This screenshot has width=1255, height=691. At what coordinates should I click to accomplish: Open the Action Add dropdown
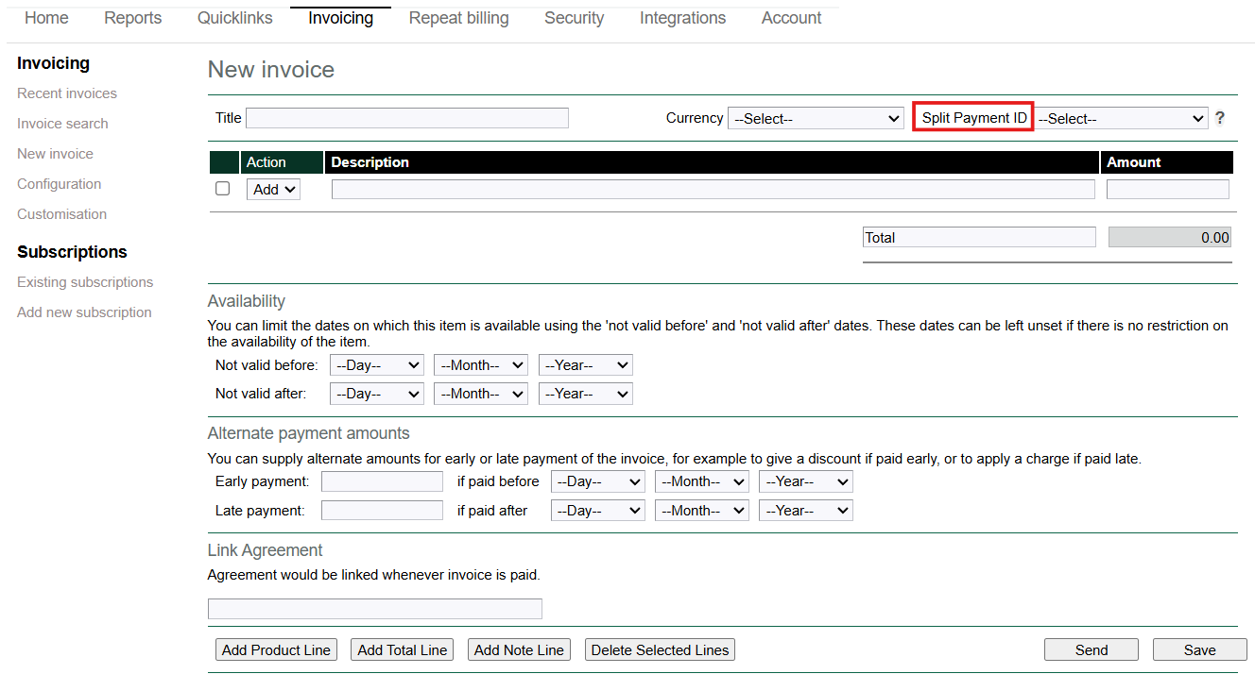273,189
